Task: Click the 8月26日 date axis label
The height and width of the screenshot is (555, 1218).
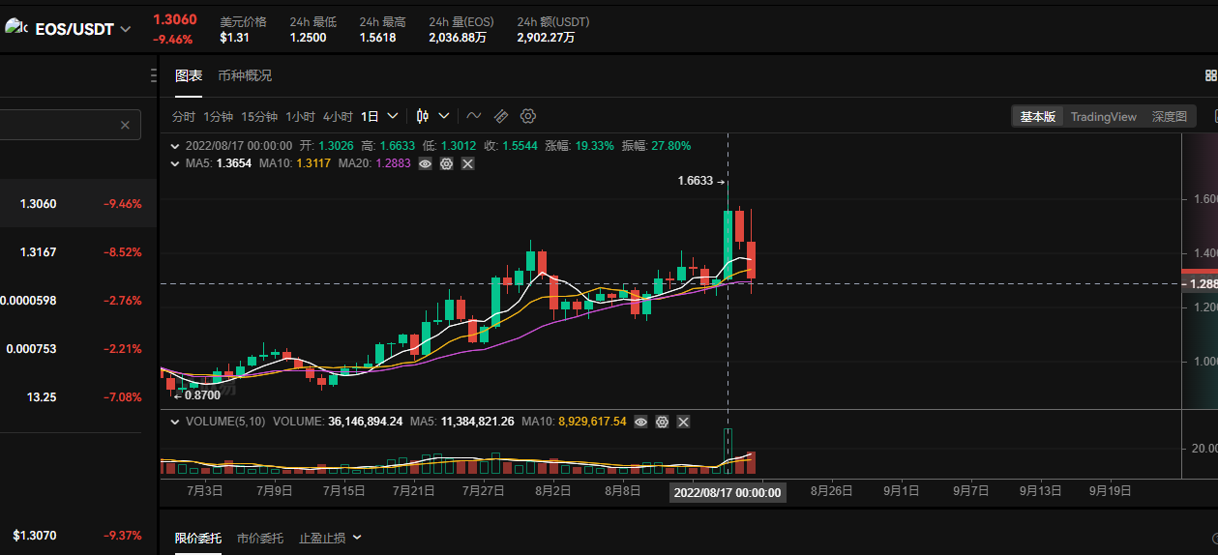Action: [832, 490]
